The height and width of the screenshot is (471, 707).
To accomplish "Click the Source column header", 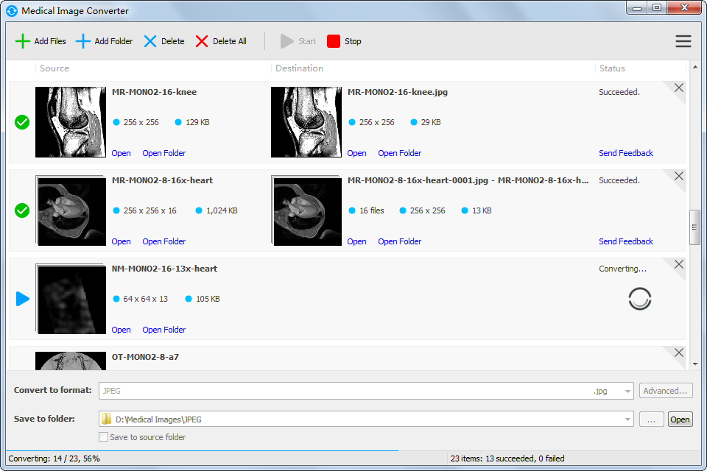I will tap(54, 68).
